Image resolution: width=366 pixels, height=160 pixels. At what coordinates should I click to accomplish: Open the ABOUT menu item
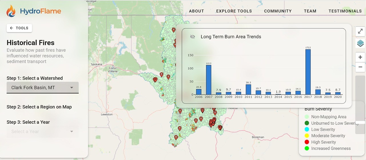[x=196, y=11]
